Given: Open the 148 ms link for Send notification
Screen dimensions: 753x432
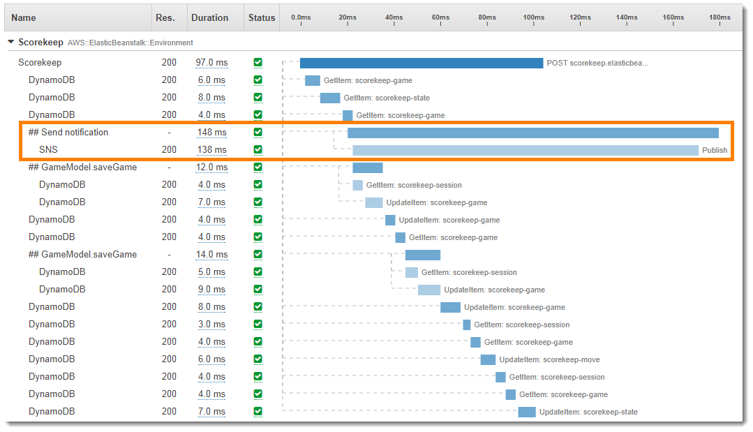Looking at the screenshot, I should [212, 132].
